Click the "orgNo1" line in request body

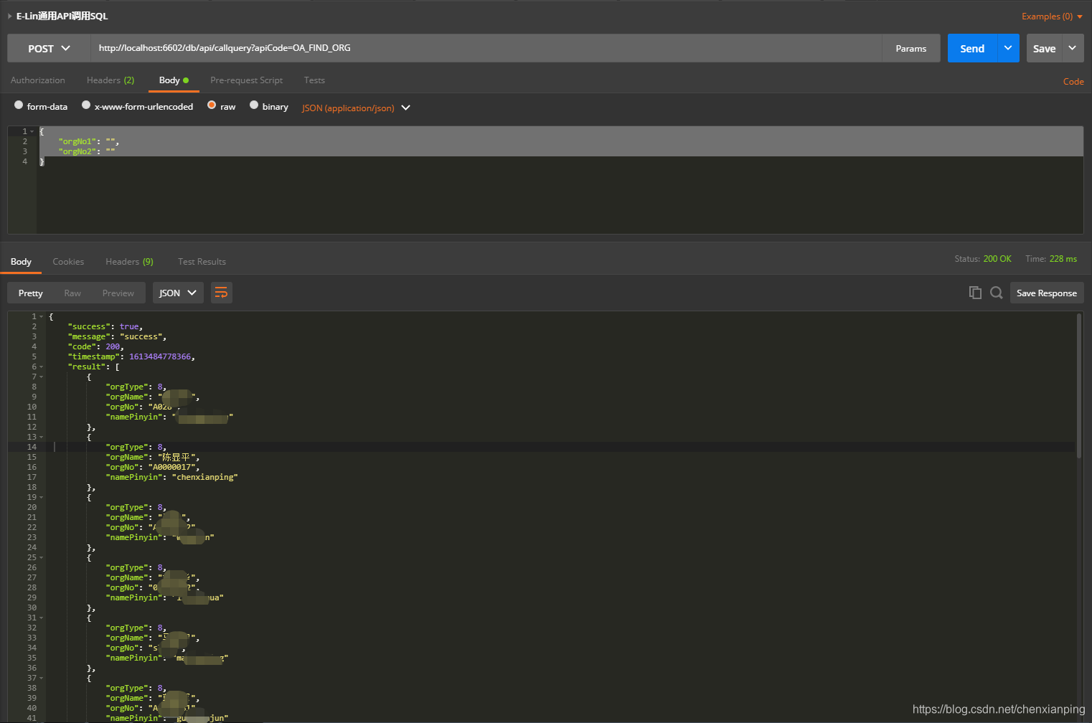point(88,141)
